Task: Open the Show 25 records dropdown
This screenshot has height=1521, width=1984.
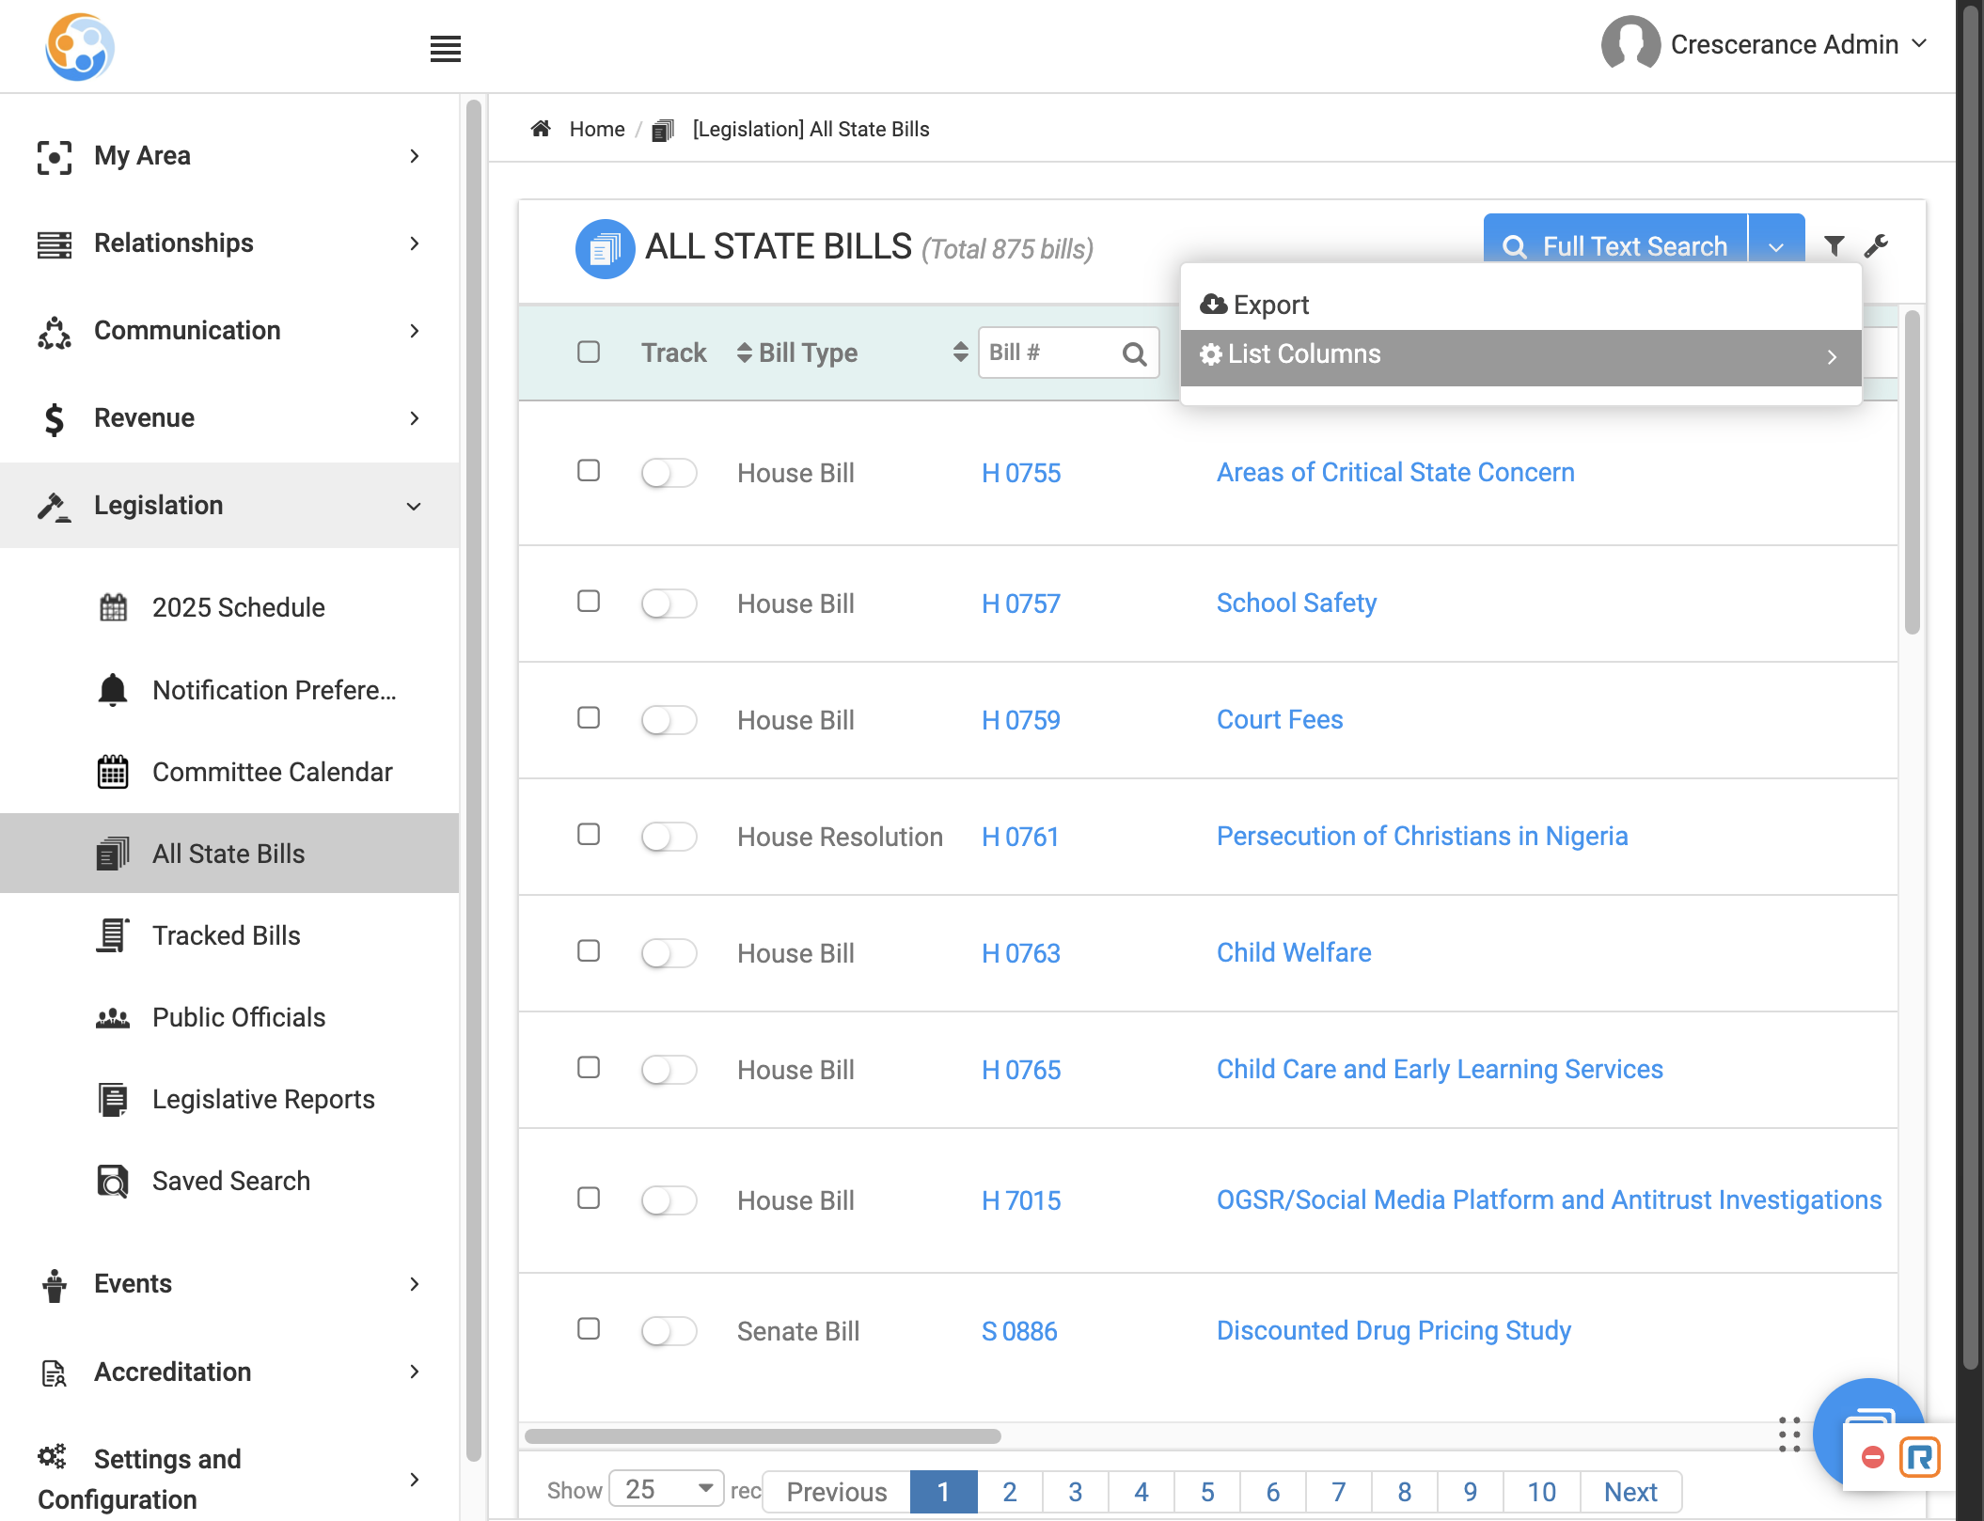Action: [667, 1489]
